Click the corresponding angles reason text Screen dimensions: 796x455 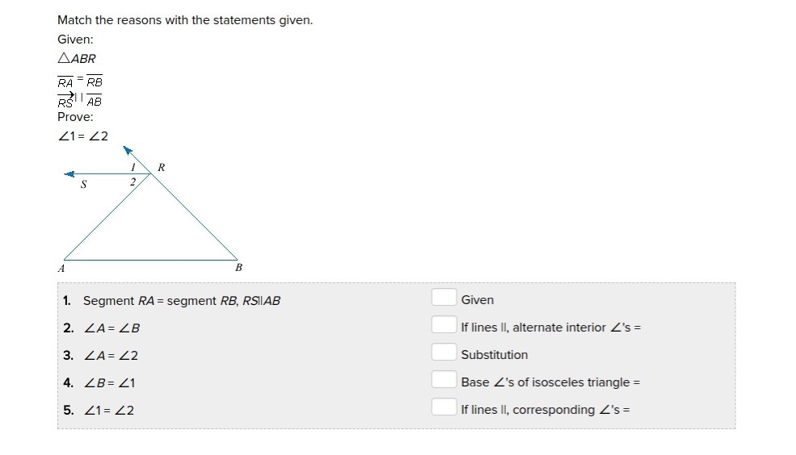[545, 409]
